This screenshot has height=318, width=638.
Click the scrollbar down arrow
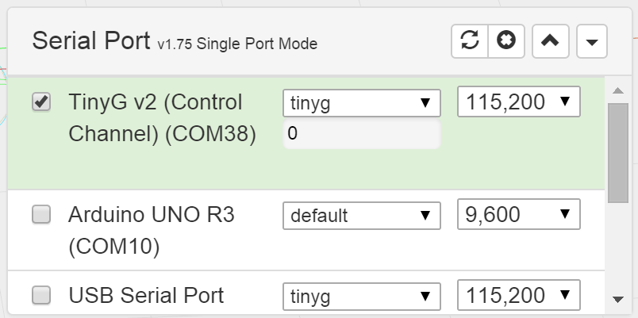(617, 300)
